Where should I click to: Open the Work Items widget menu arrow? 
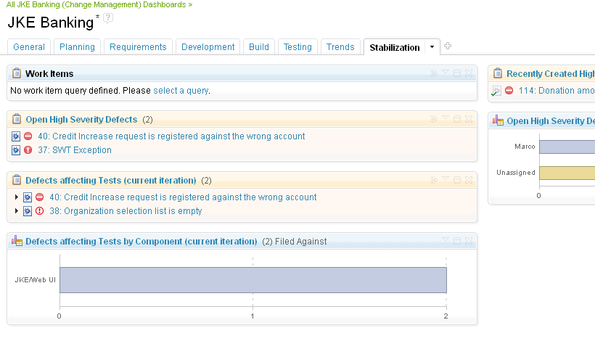446,73
